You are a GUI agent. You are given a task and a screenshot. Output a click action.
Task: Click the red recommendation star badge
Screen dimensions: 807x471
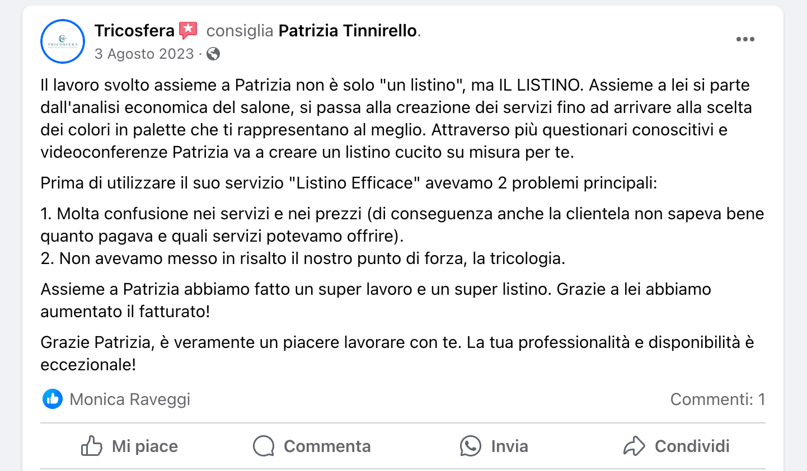click(x=188, y=30)
